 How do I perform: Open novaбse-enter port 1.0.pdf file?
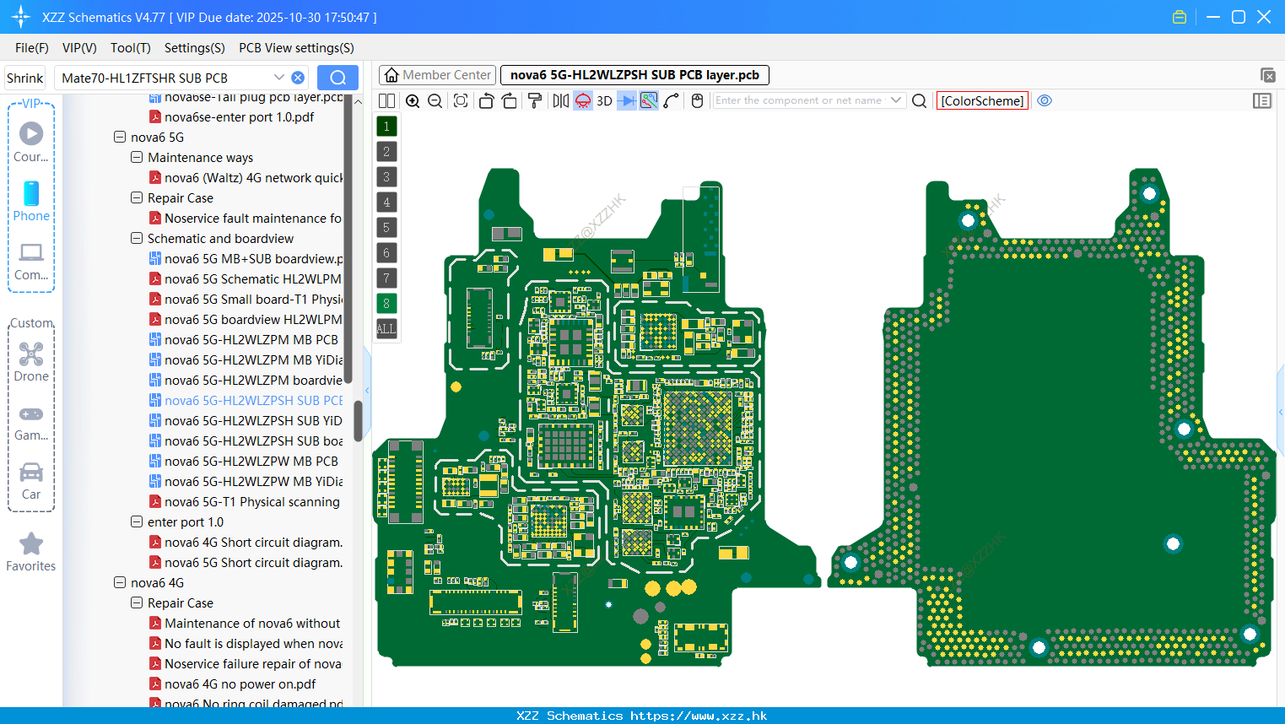click(232, 116)
